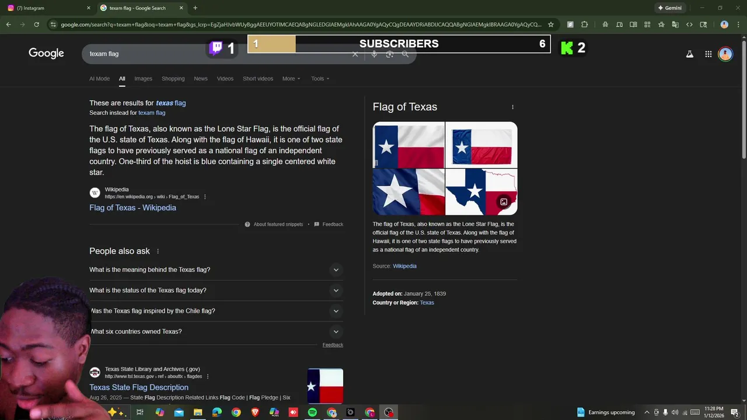
Task: Switch to Videos results tab
Action: click(225, 79)
